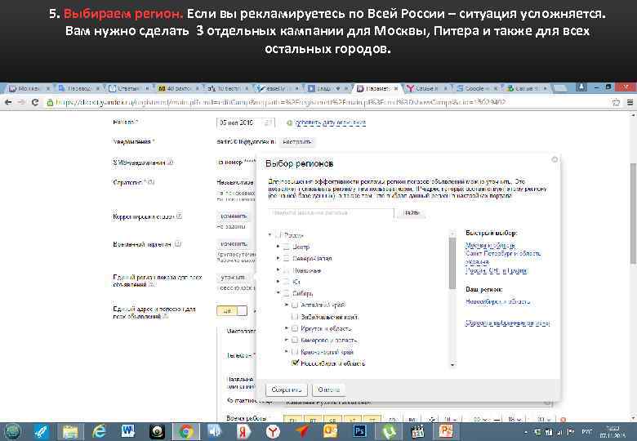Image resolution: width=637 pixels, height=441 pixels.
Task: Switch to Google Chrome in the taskbar
Action: tap(186, 431)
